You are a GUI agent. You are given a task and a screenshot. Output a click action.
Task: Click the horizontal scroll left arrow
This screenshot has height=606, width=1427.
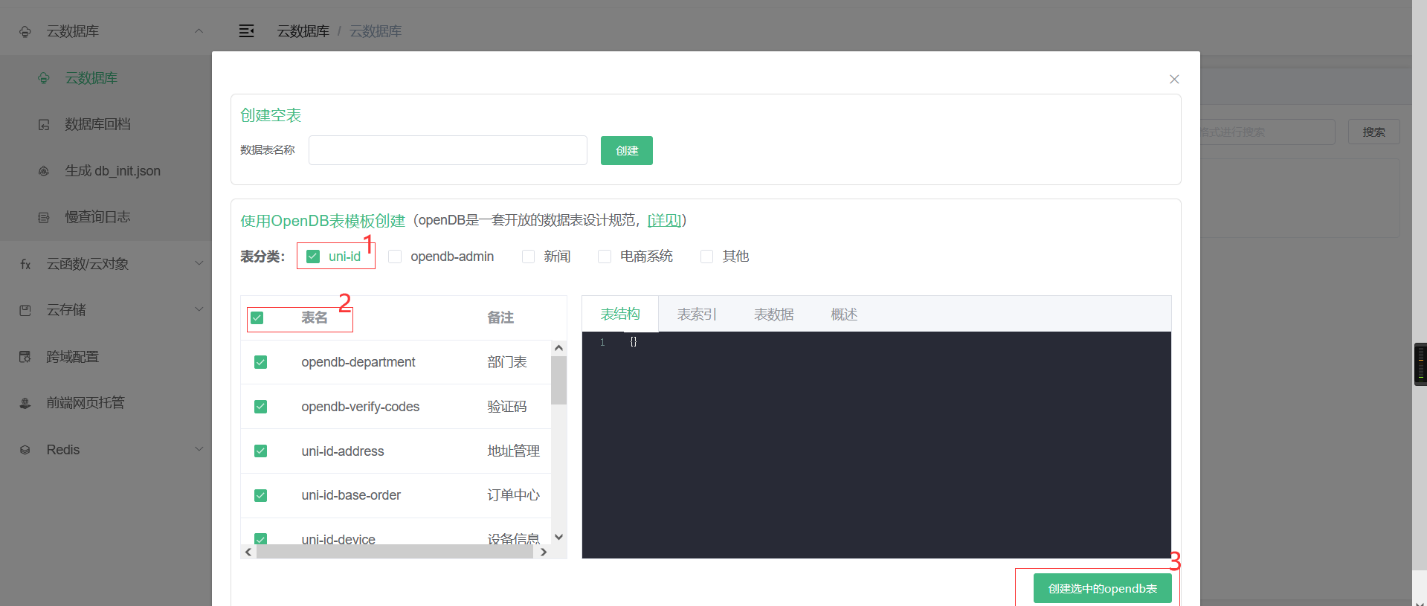248,552
